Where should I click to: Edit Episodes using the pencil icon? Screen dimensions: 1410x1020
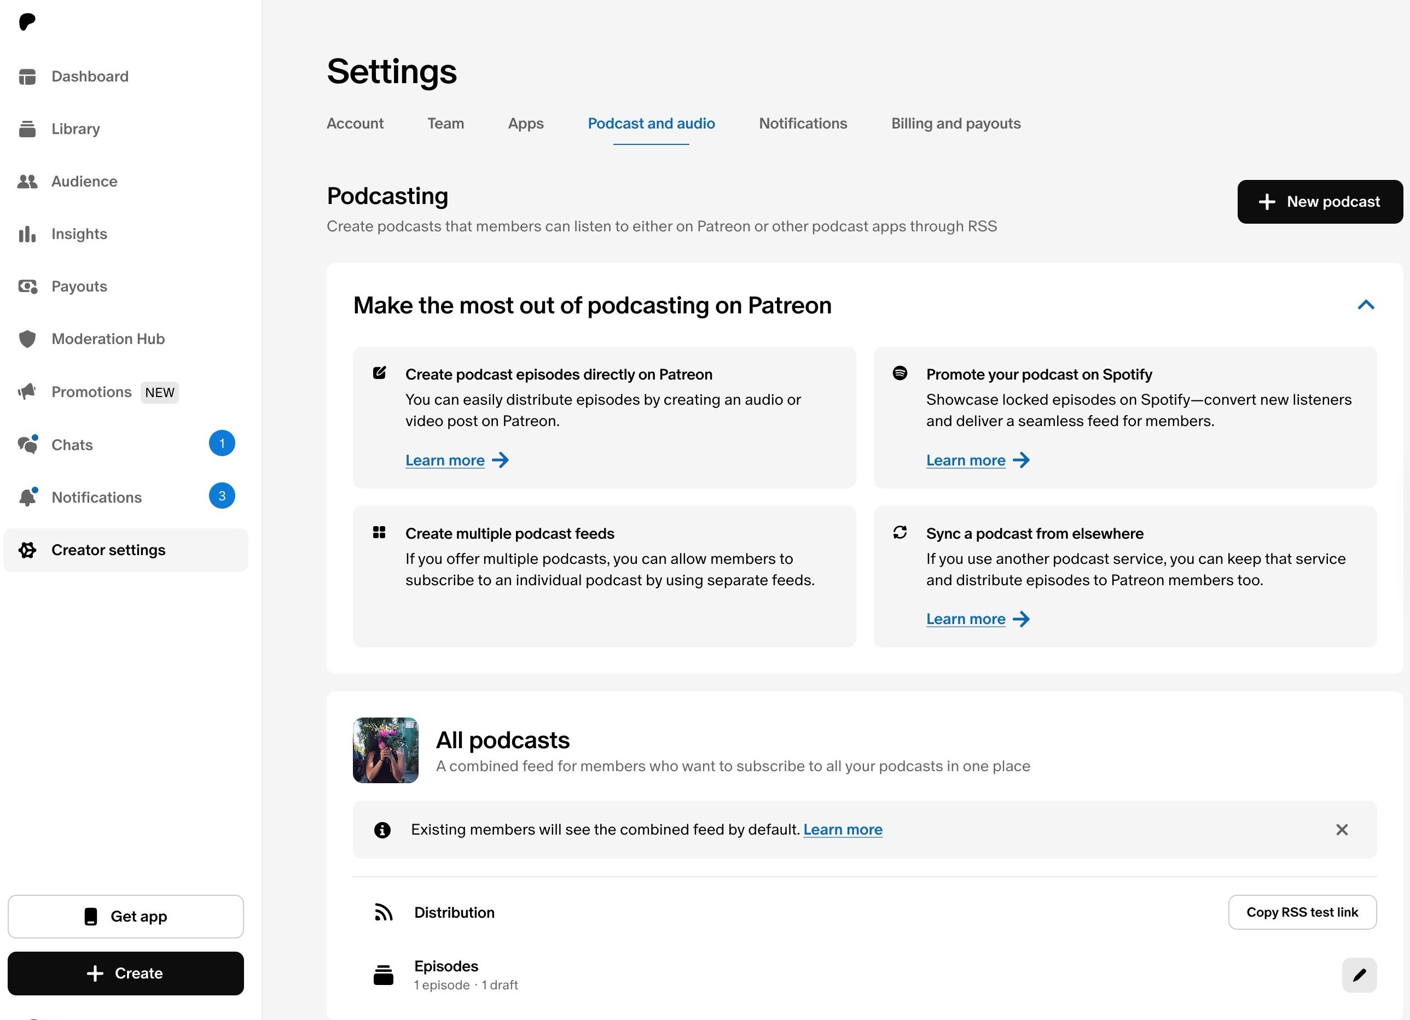click(1359, 975)
